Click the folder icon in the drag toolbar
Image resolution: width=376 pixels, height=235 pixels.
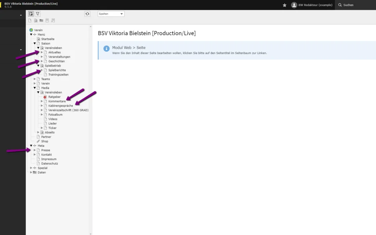click(41, 20)
